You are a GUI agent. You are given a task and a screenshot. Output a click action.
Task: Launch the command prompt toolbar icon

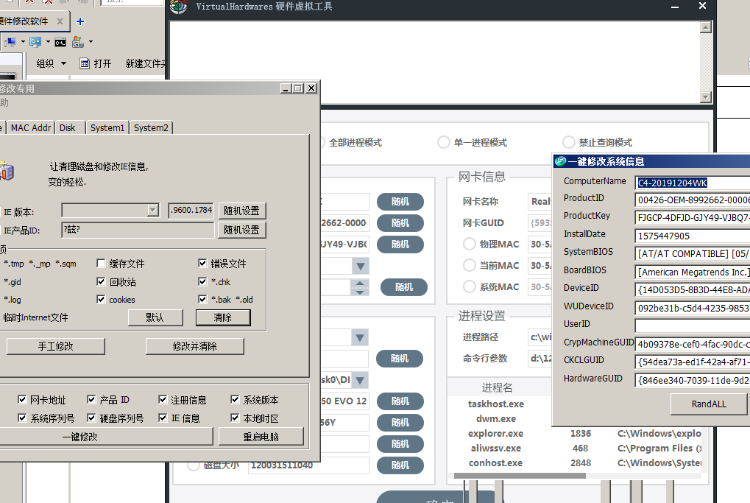pyautogui.click(x=60, y=42)
